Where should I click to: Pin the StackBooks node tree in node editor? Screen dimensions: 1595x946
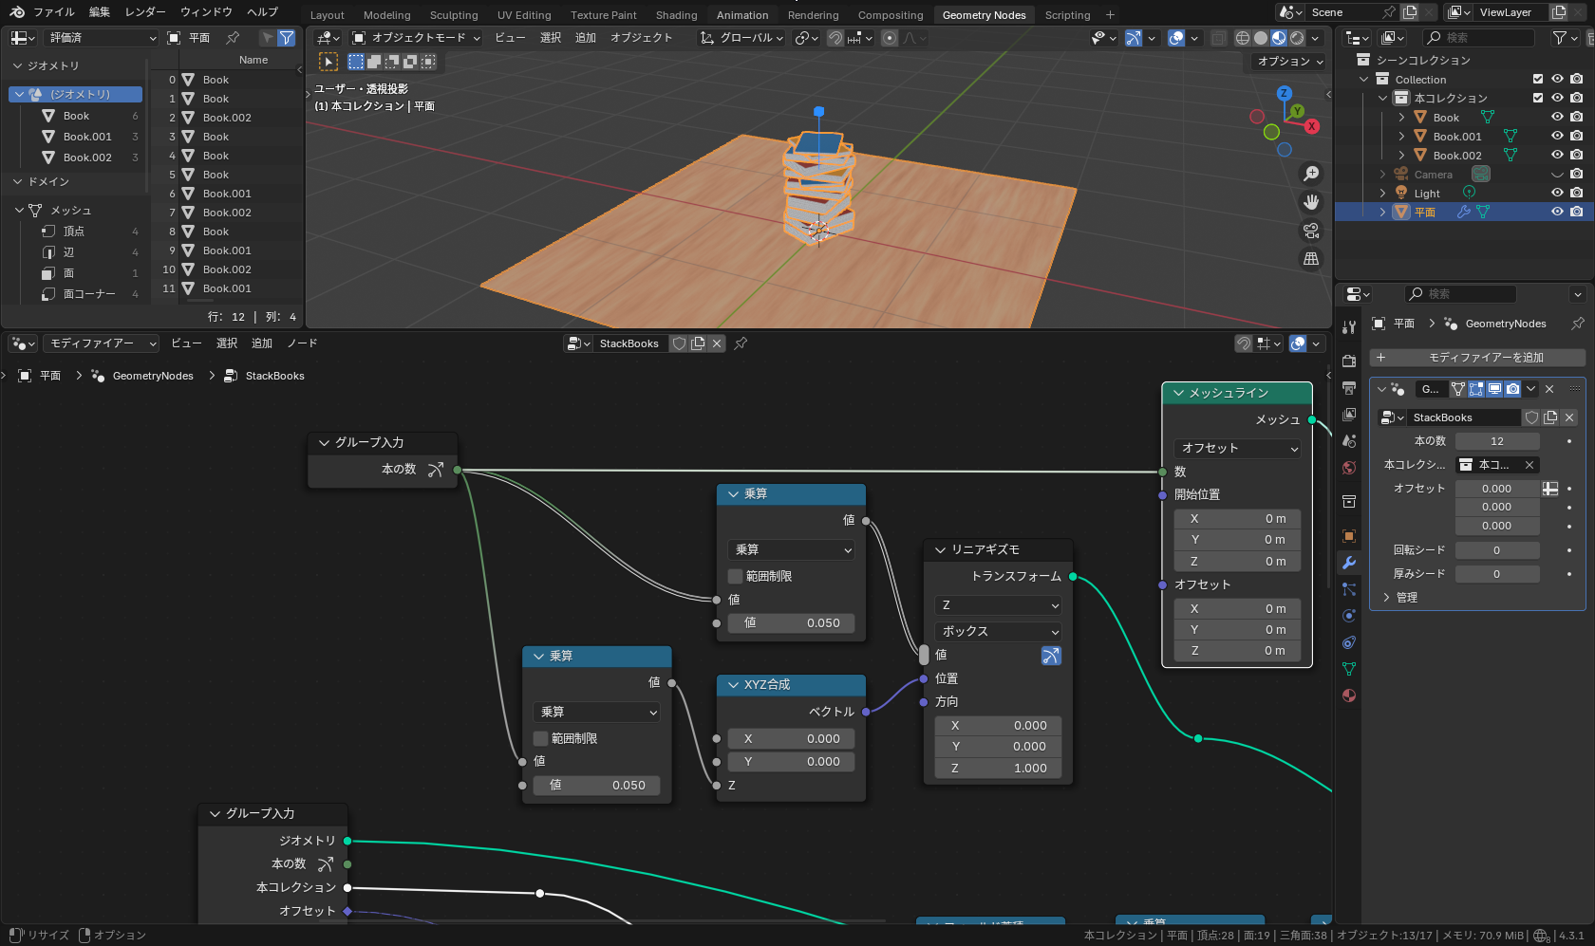(741, 343)
